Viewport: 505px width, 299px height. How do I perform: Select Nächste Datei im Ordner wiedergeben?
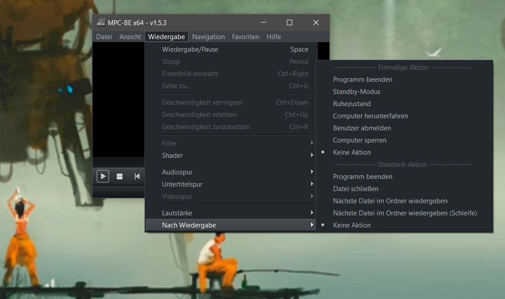coord(404,201)
